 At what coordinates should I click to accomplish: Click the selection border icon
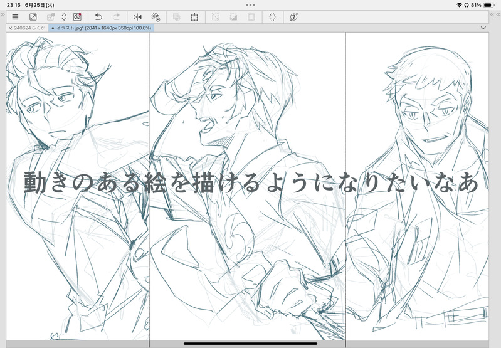tap(251, 17)
